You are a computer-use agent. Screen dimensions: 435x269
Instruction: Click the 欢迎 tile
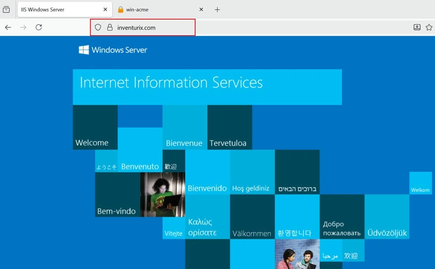353,250
